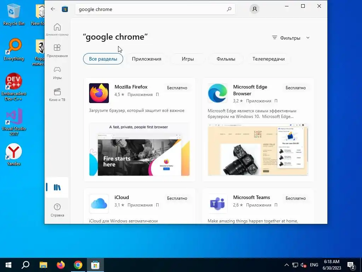This screenshot has width=362, height=272.
Task: Select the Все разделы tab
Action: (x=103, y=59)
